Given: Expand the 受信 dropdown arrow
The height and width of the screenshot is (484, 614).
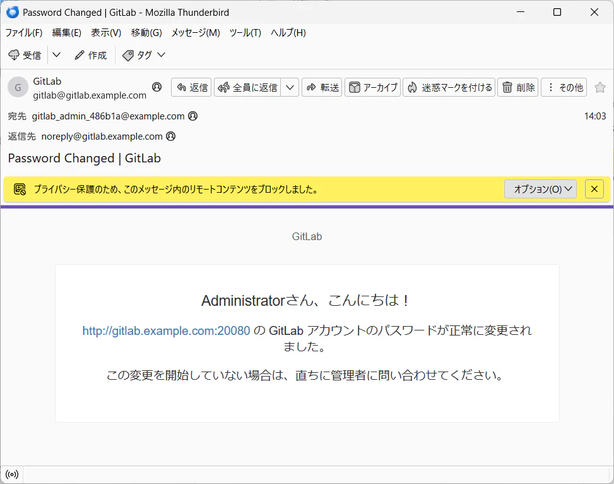Looking at the screenshot, I should (x=56, y=56).
